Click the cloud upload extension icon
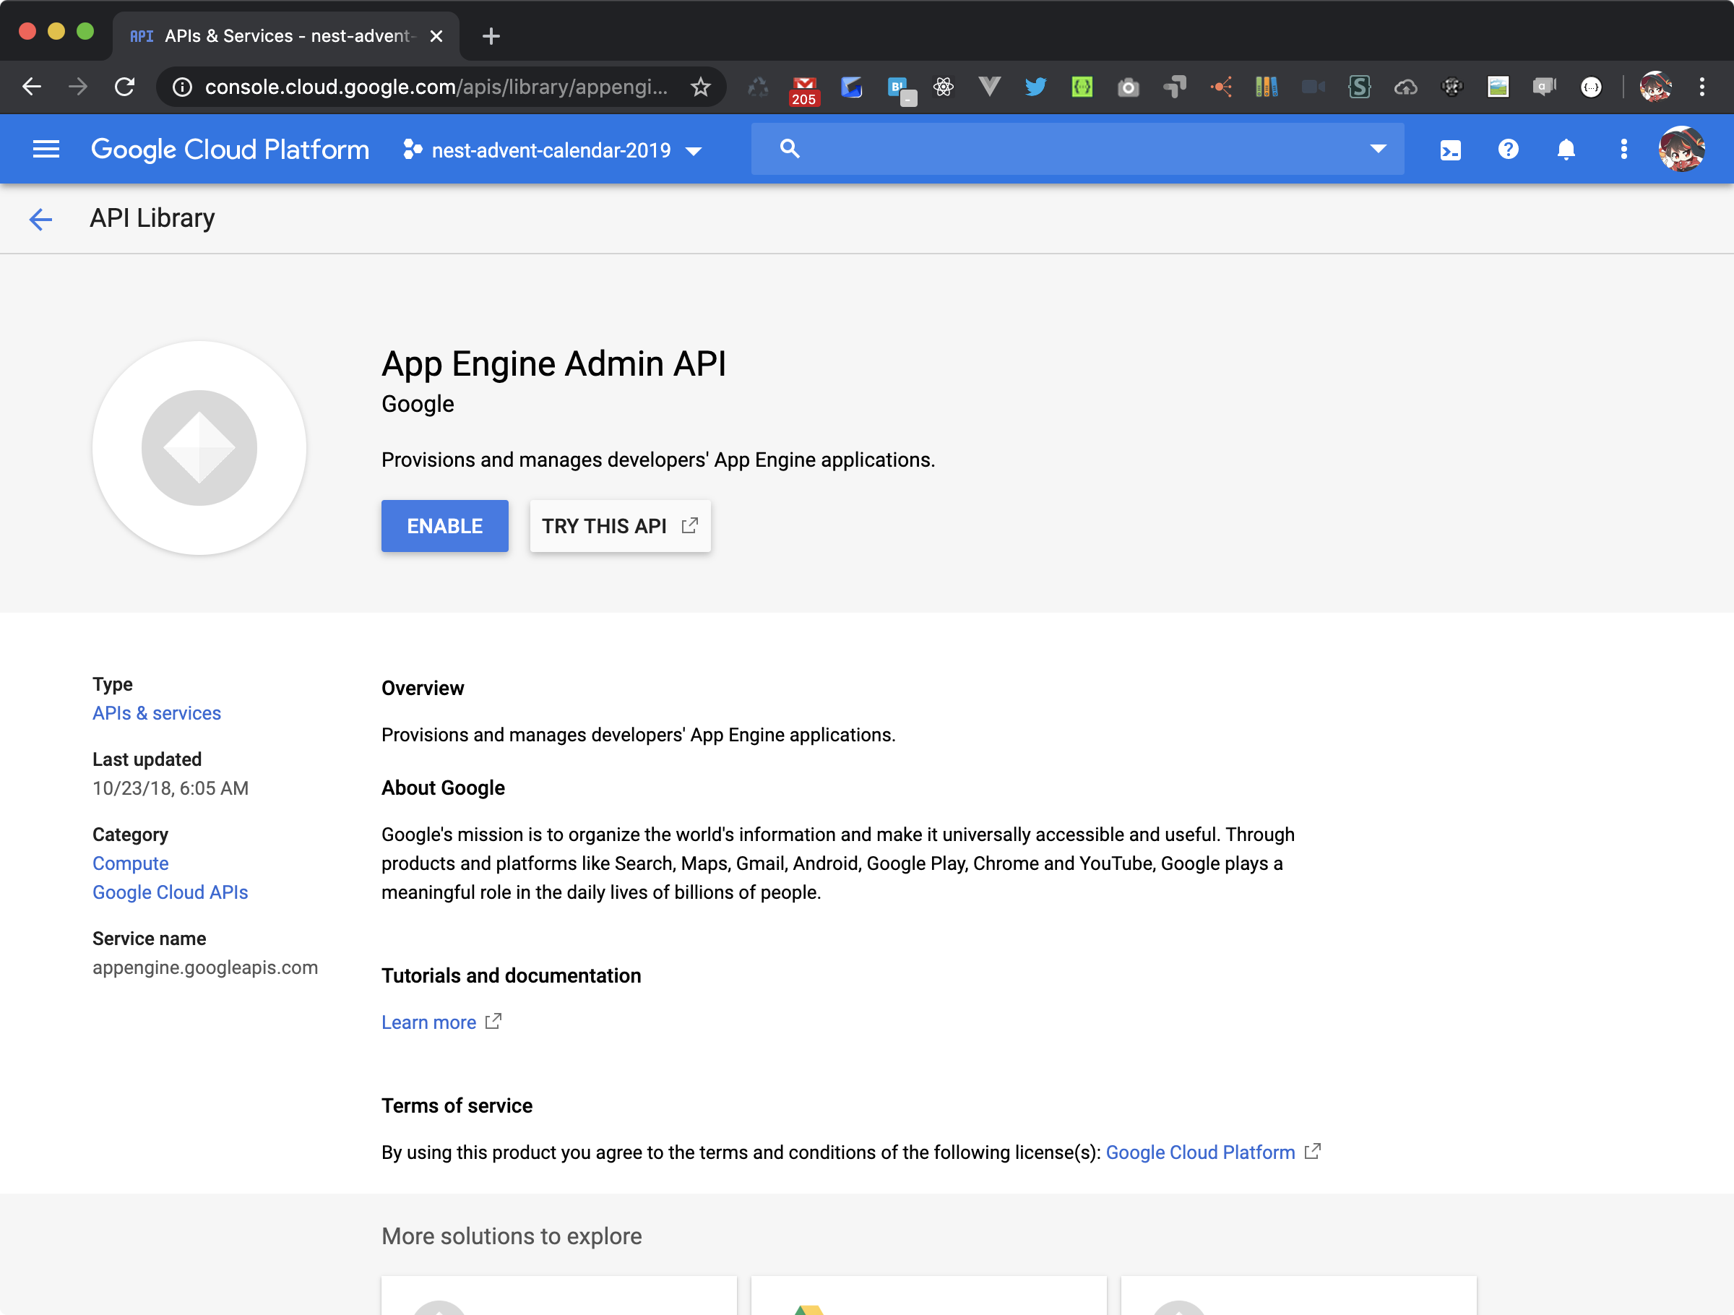The width and height of the screenshot is (1734, 1315). pyautogui.click(x=1405, y=87)
